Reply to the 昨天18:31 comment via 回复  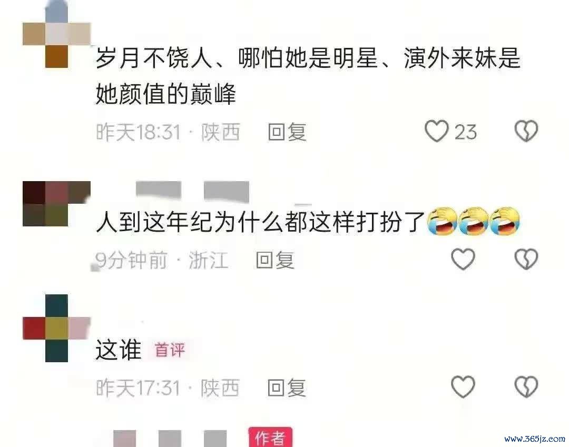coord(287,132)
